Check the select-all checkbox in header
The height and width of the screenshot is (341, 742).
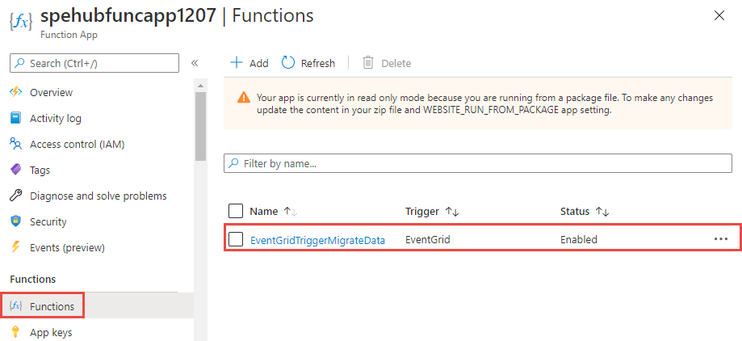point(236,211)
